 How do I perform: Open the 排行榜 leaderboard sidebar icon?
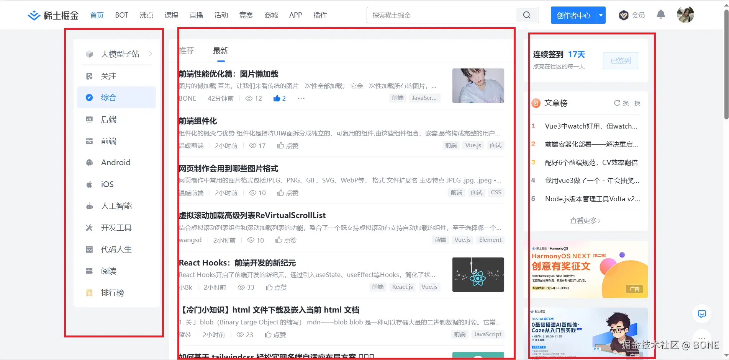click(x=89, y=293)
